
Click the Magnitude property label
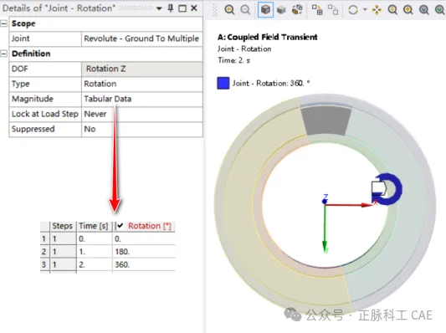[x=33, y=99]
